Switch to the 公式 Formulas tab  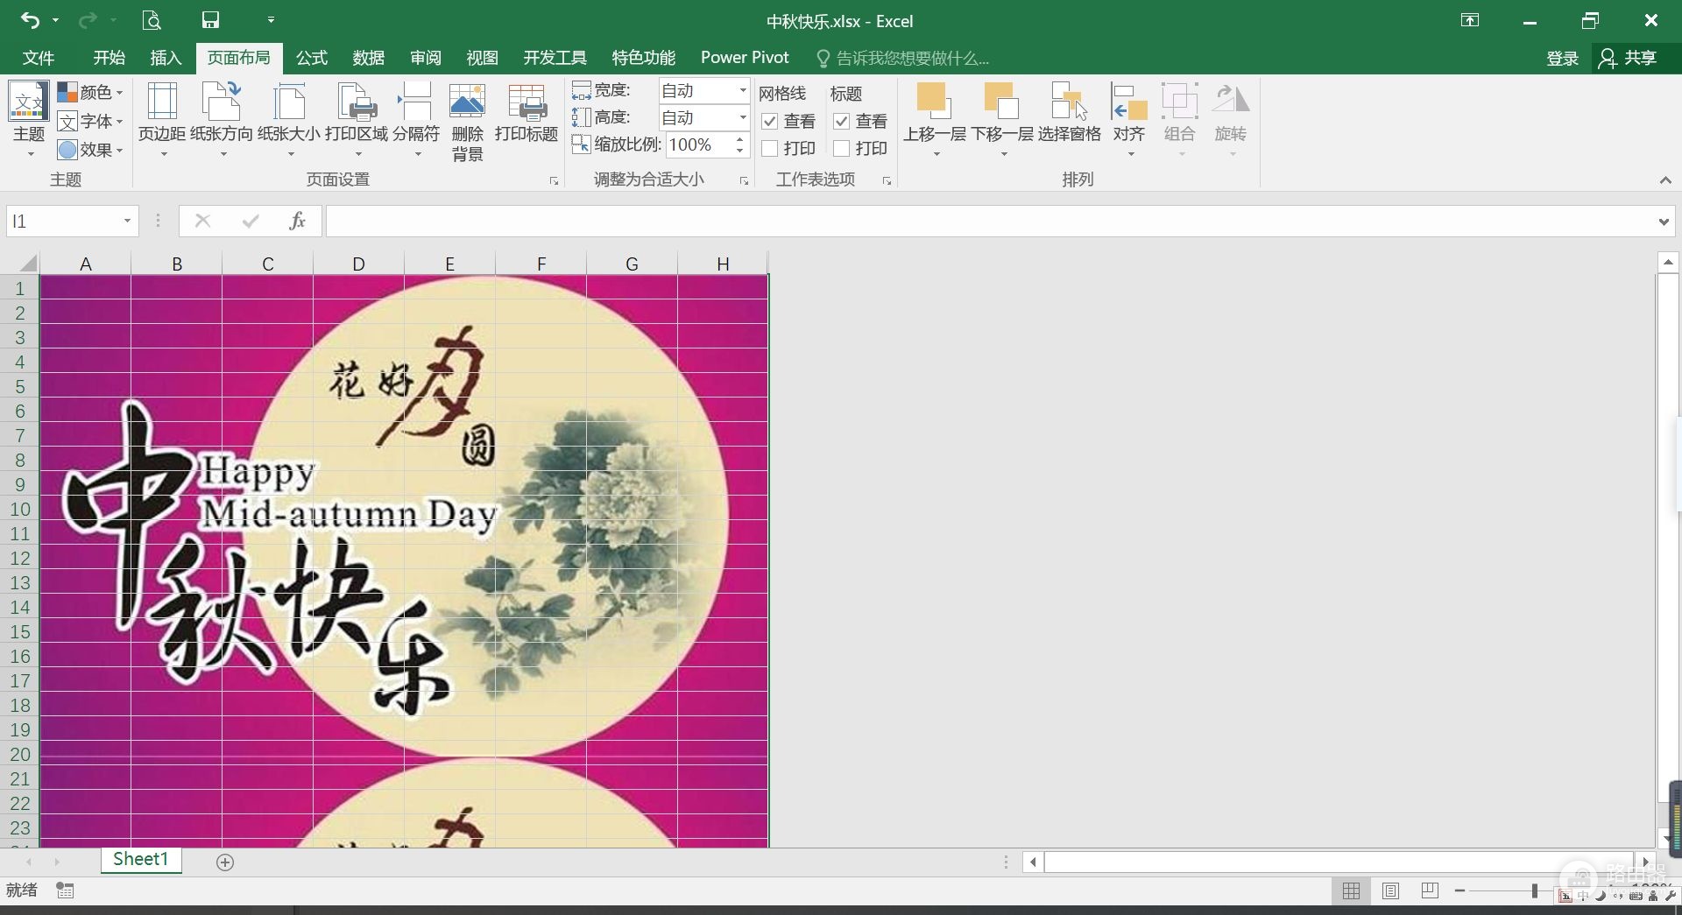click(311, 58)
